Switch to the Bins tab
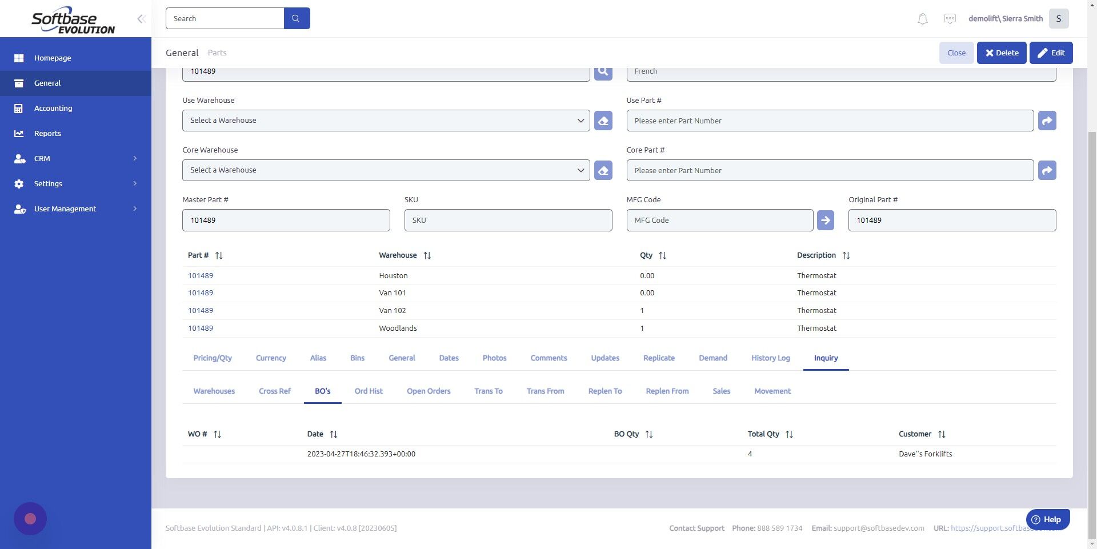 tap(357, 358)
